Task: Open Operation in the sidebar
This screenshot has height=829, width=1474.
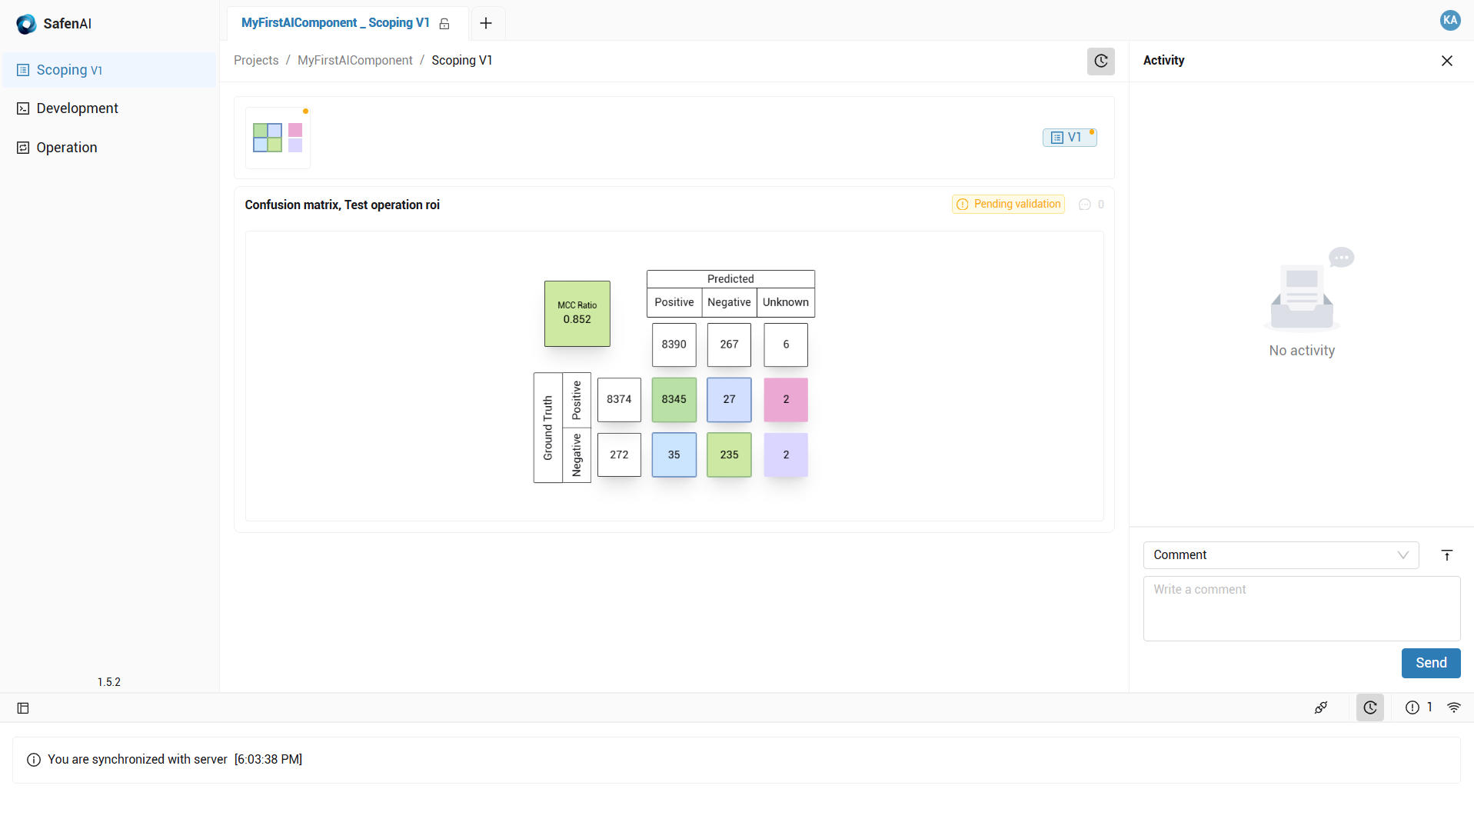Action: 67,148
